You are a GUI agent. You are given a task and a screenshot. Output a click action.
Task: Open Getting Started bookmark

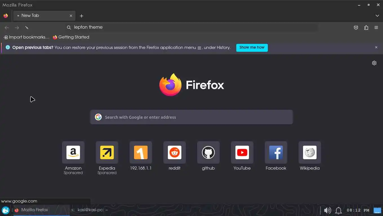[71, 37]
